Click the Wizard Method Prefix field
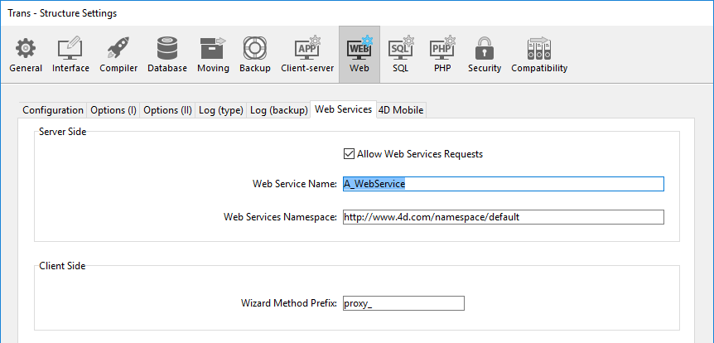714x343 pixels. click(x=403, y=303)
